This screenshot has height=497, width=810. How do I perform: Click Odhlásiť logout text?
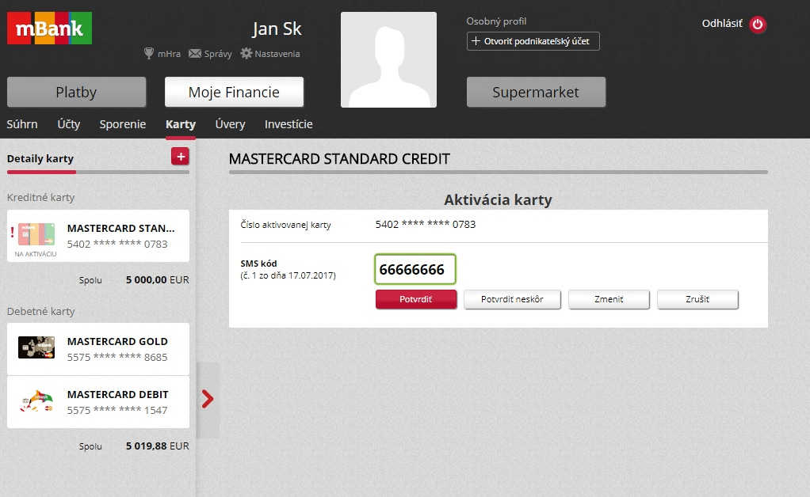722,23
